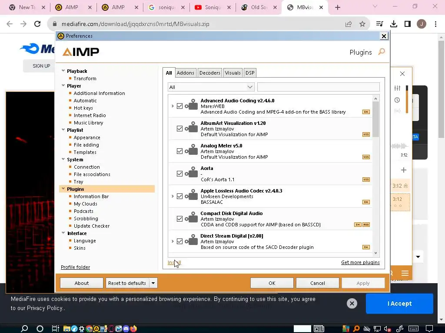This screenshot has height=333, width=445.
Task: Click the AlbumArt Visualization plugin icon
Action: [192, 127]
